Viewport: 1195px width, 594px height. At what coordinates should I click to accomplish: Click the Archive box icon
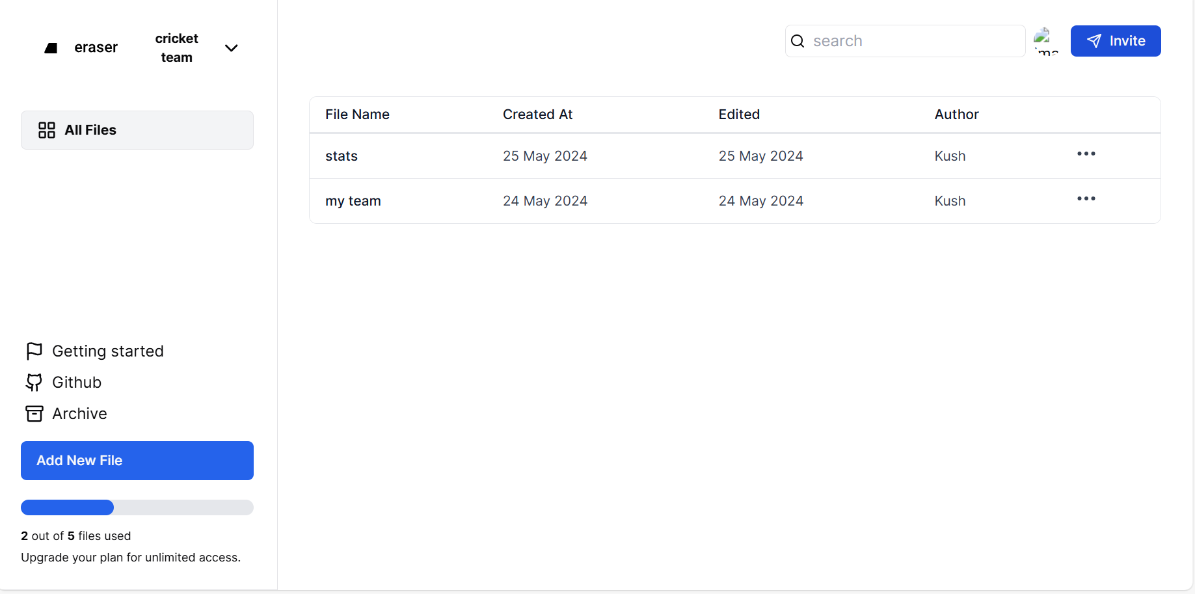34,414
